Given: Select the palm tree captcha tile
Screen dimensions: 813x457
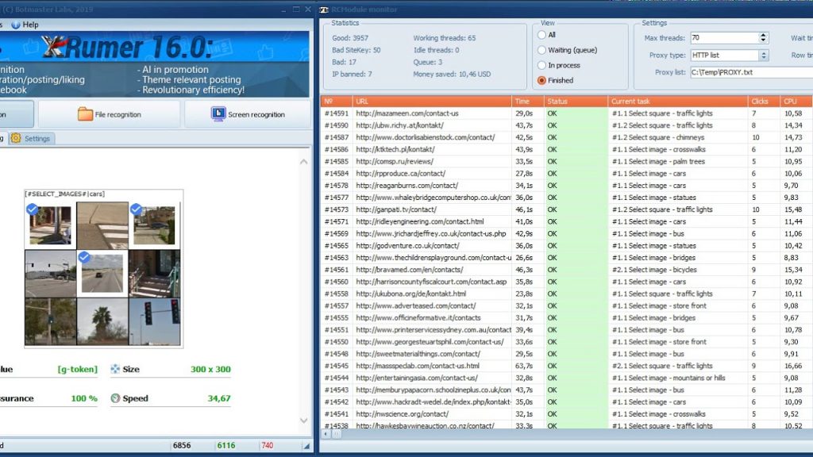Looking at the screenshot, I should (102, 321).
